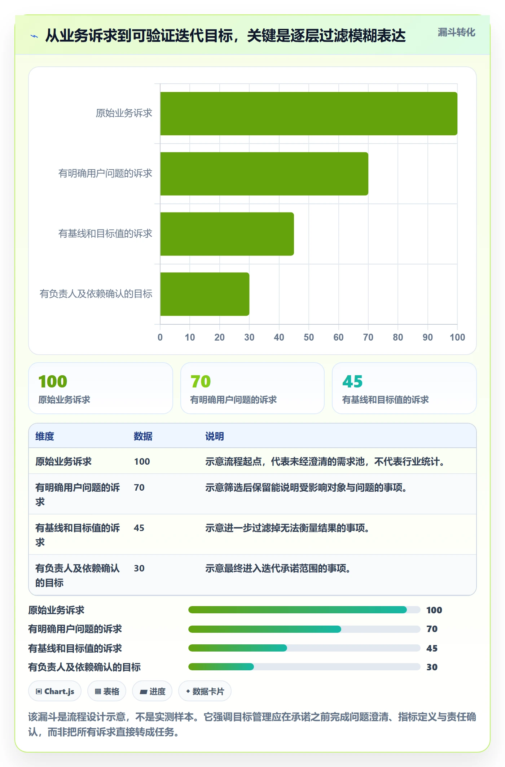Click the chart y-axis label 有负责人及依赖确认的目标
Image resolution: width=505 pixels, height=767 pixels.
pyautogui.click(x=96, y=294)
